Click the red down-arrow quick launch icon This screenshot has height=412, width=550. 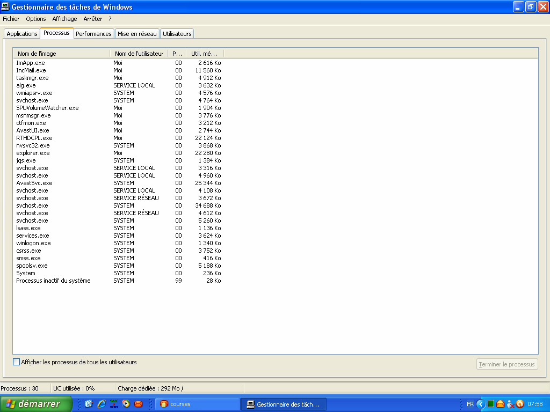(x=114, y=404)
